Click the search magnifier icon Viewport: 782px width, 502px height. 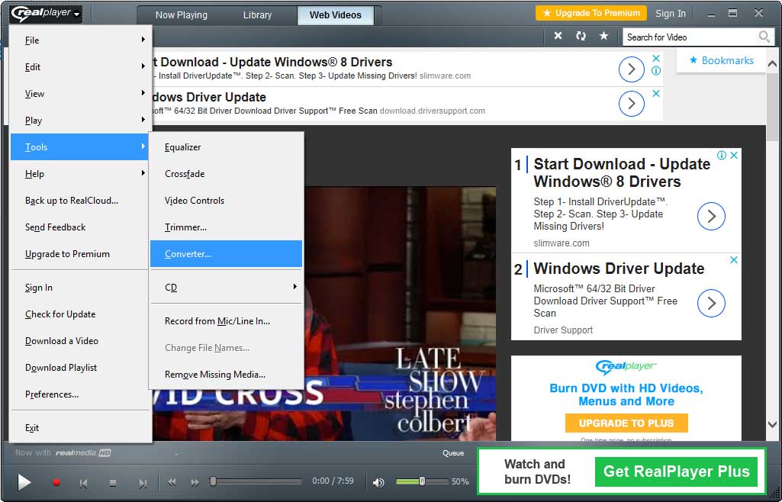[x=764, y=37]
